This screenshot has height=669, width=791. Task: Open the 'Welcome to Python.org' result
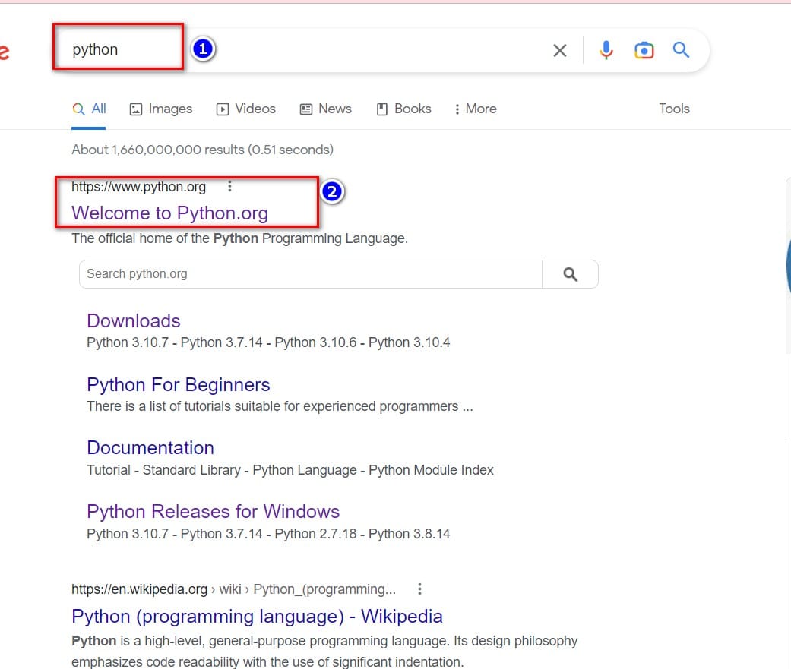point(169,213)
